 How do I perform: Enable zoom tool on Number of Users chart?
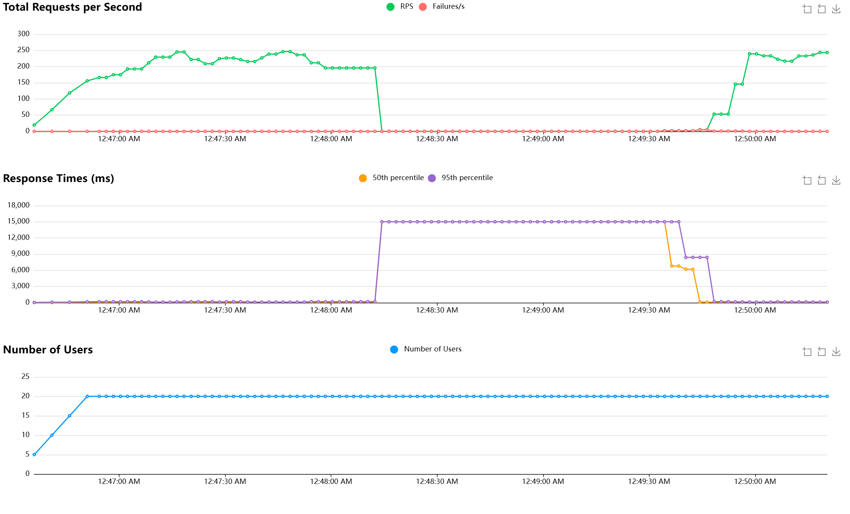tap(807, 352)
